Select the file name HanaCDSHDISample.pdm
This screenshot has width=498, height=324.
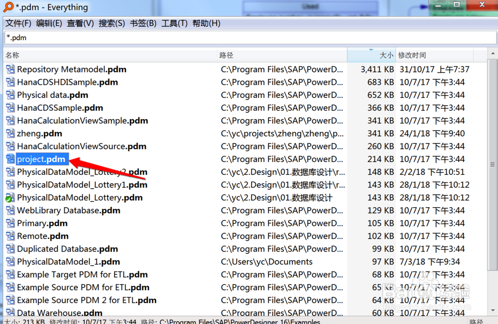click(67, 82)
